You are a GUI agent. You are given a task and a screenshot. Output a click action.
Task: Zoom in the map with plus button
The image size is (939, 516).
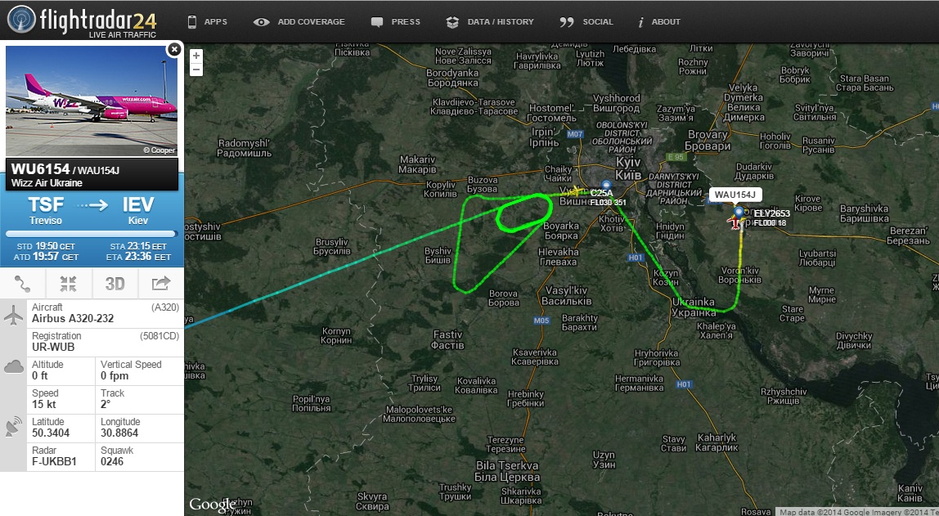(x=195, y=56)
